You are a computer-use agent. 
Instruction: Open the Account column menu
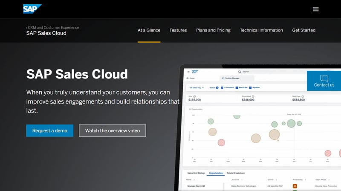(242, 179)
